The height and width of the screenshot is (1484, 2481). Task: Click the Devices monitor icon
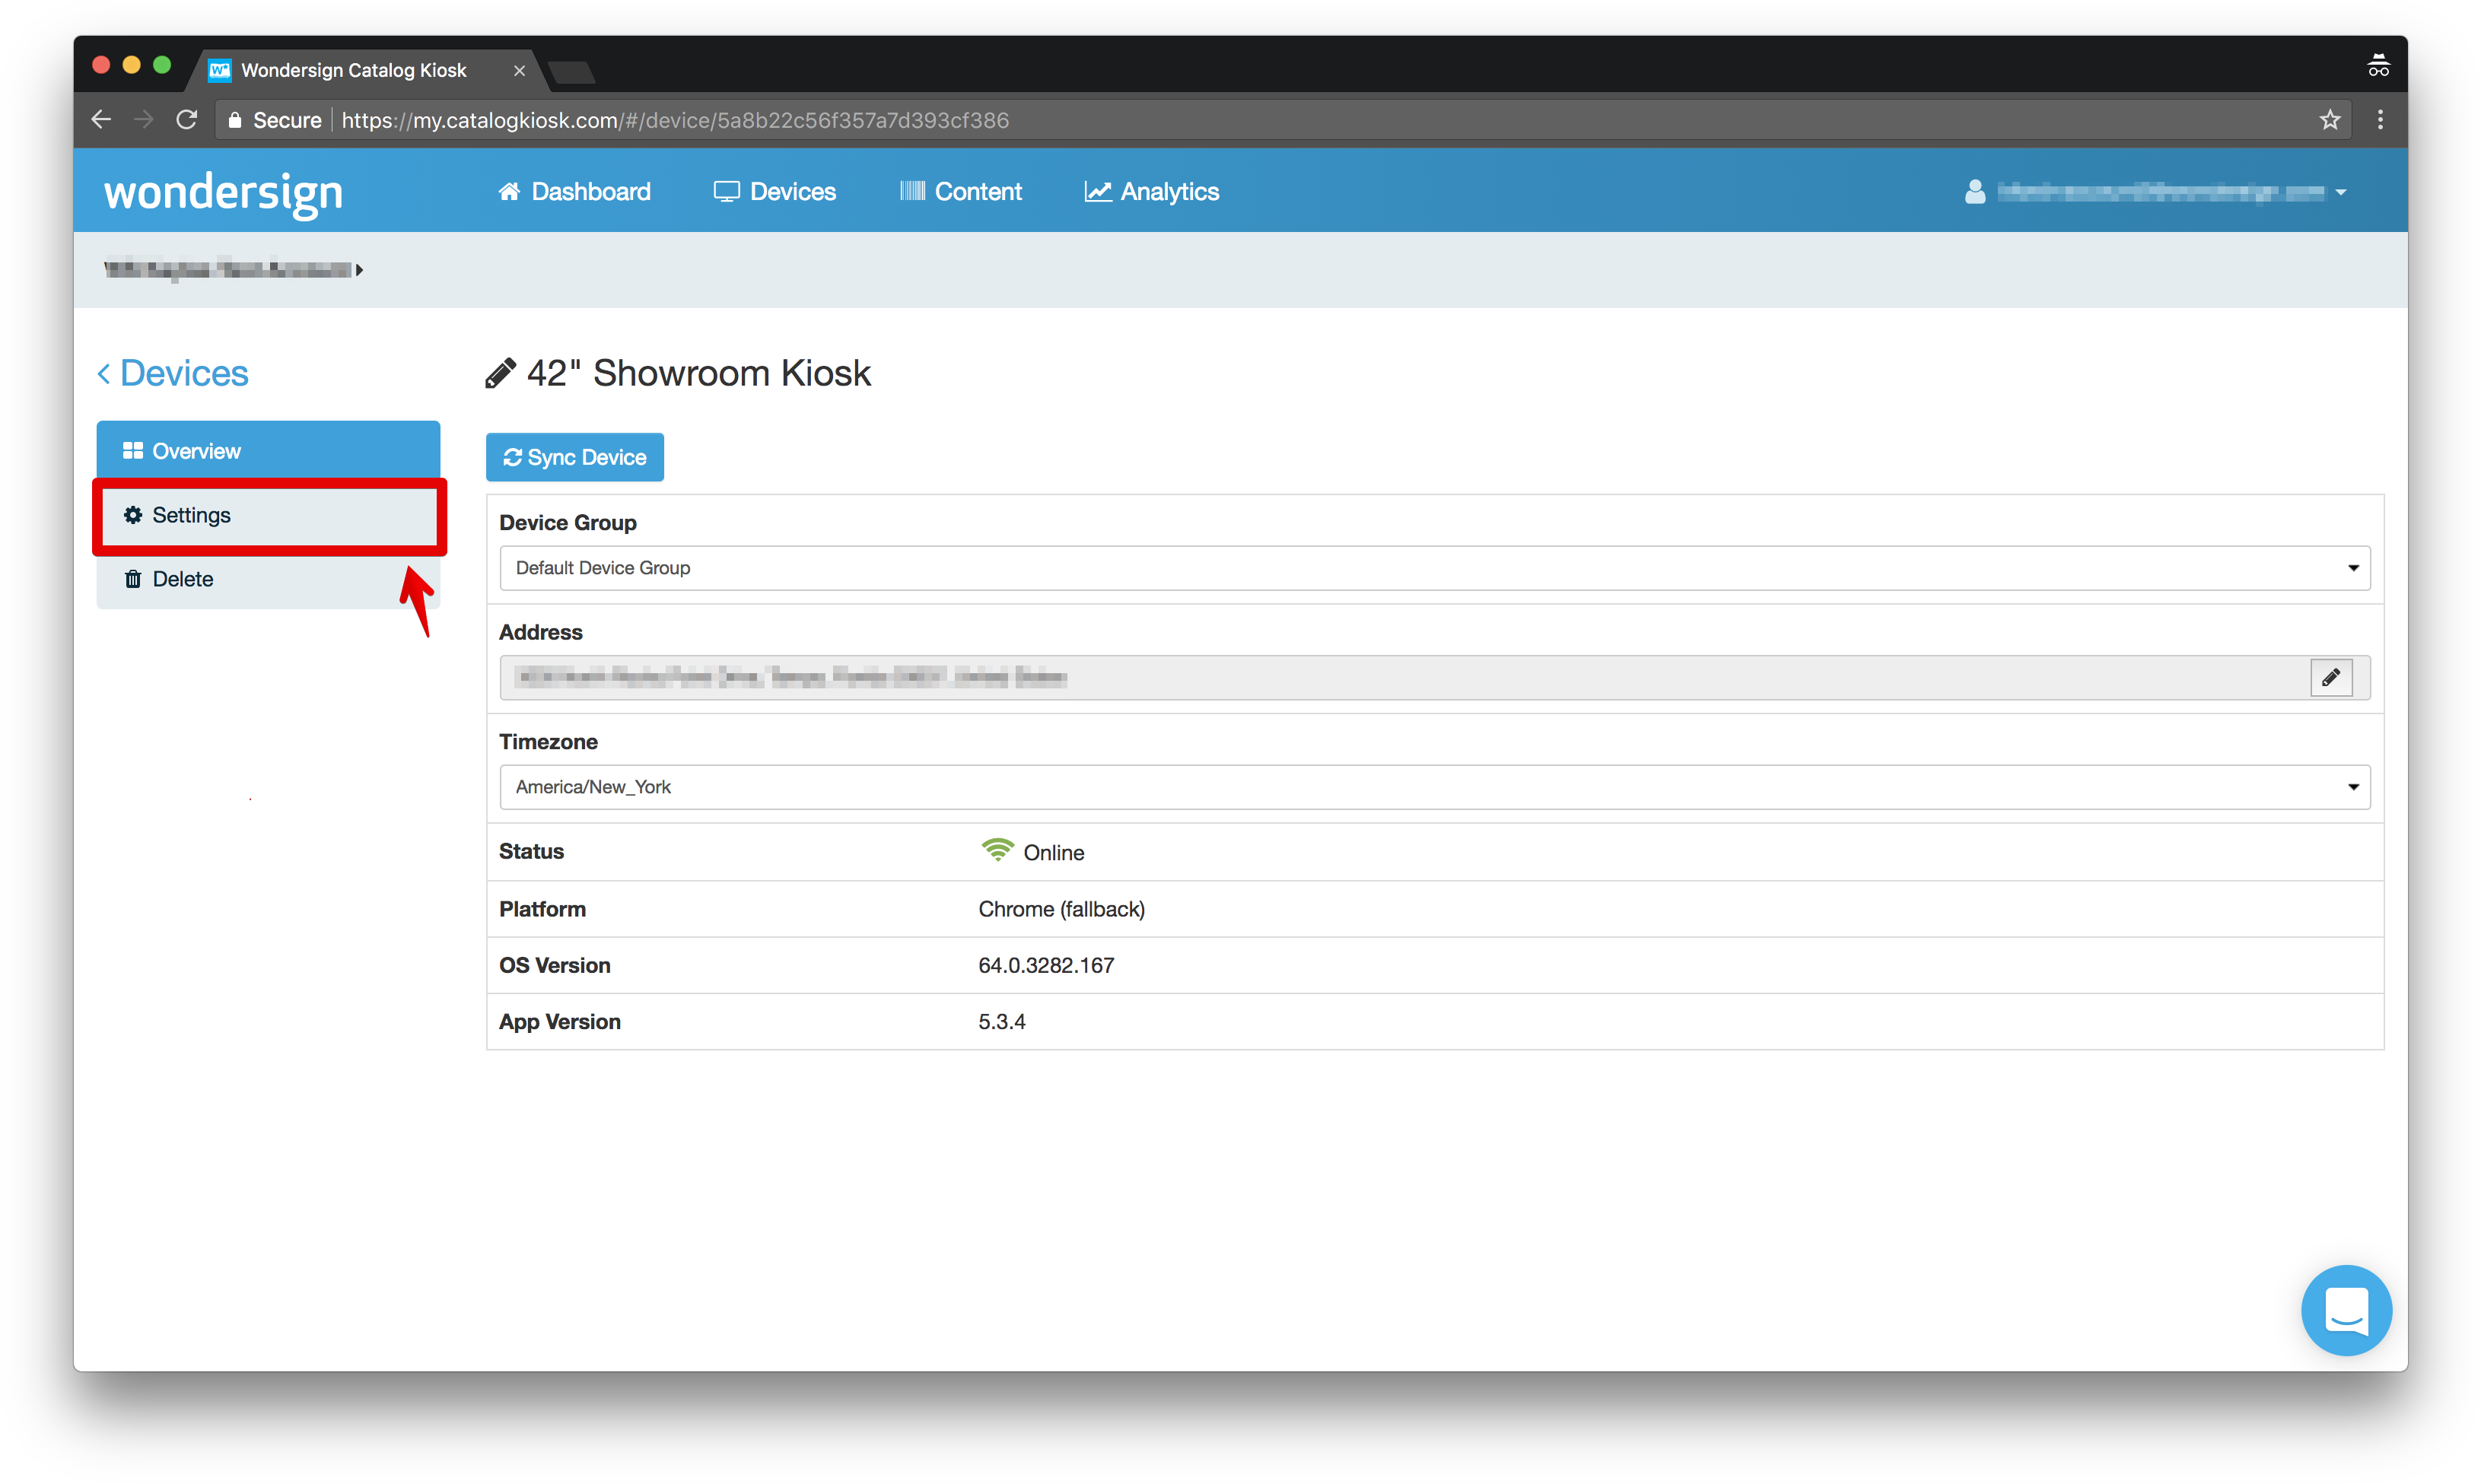coord(726,191)
